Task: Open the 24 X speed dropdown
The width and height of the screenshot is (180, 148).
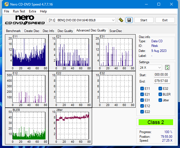Action: [151, 67]
